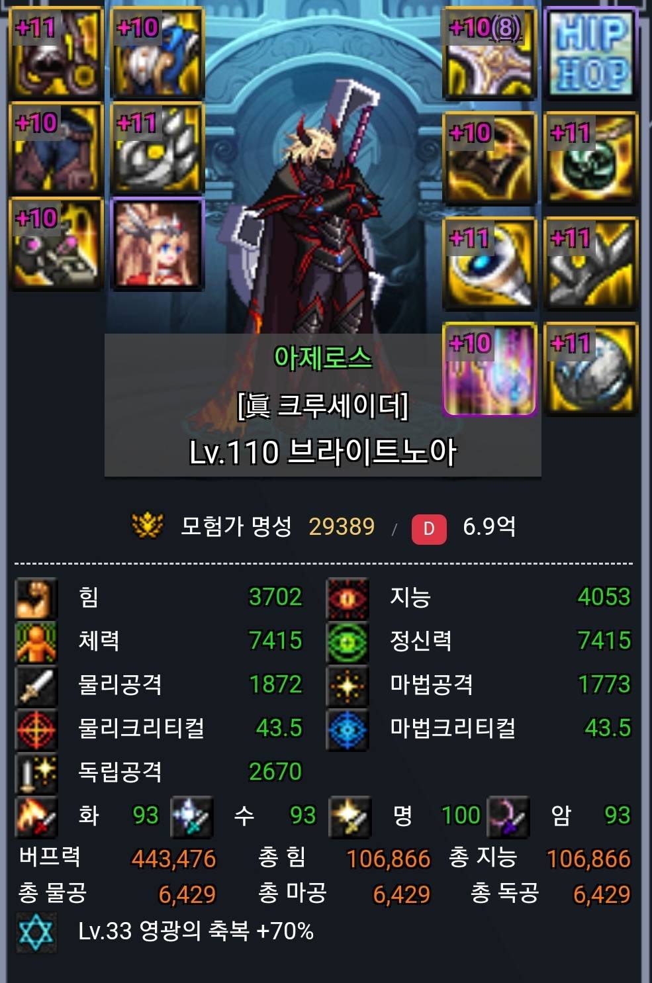652x983 pixels.
Task: Click the +10 glowing magic stone slot
Action: [489, 369]
